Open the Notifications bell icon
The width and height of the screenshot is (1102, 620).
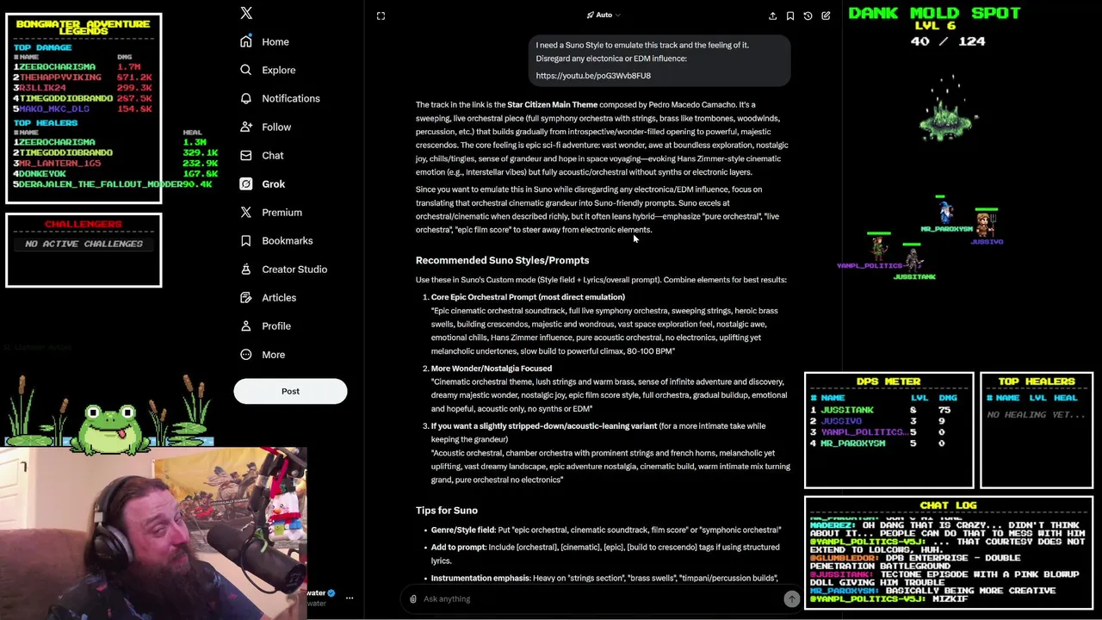(x=246, y=98)
